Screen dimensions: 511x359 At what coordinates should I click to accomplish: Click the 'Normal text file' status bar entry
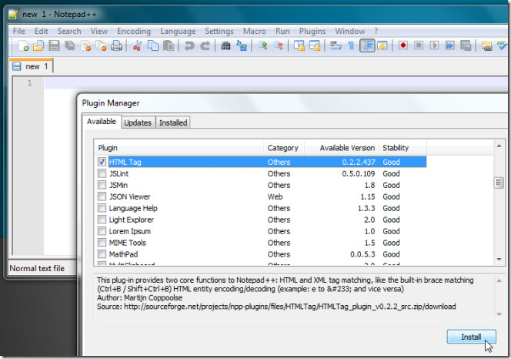pyautogui.click(x=37, y=268)
